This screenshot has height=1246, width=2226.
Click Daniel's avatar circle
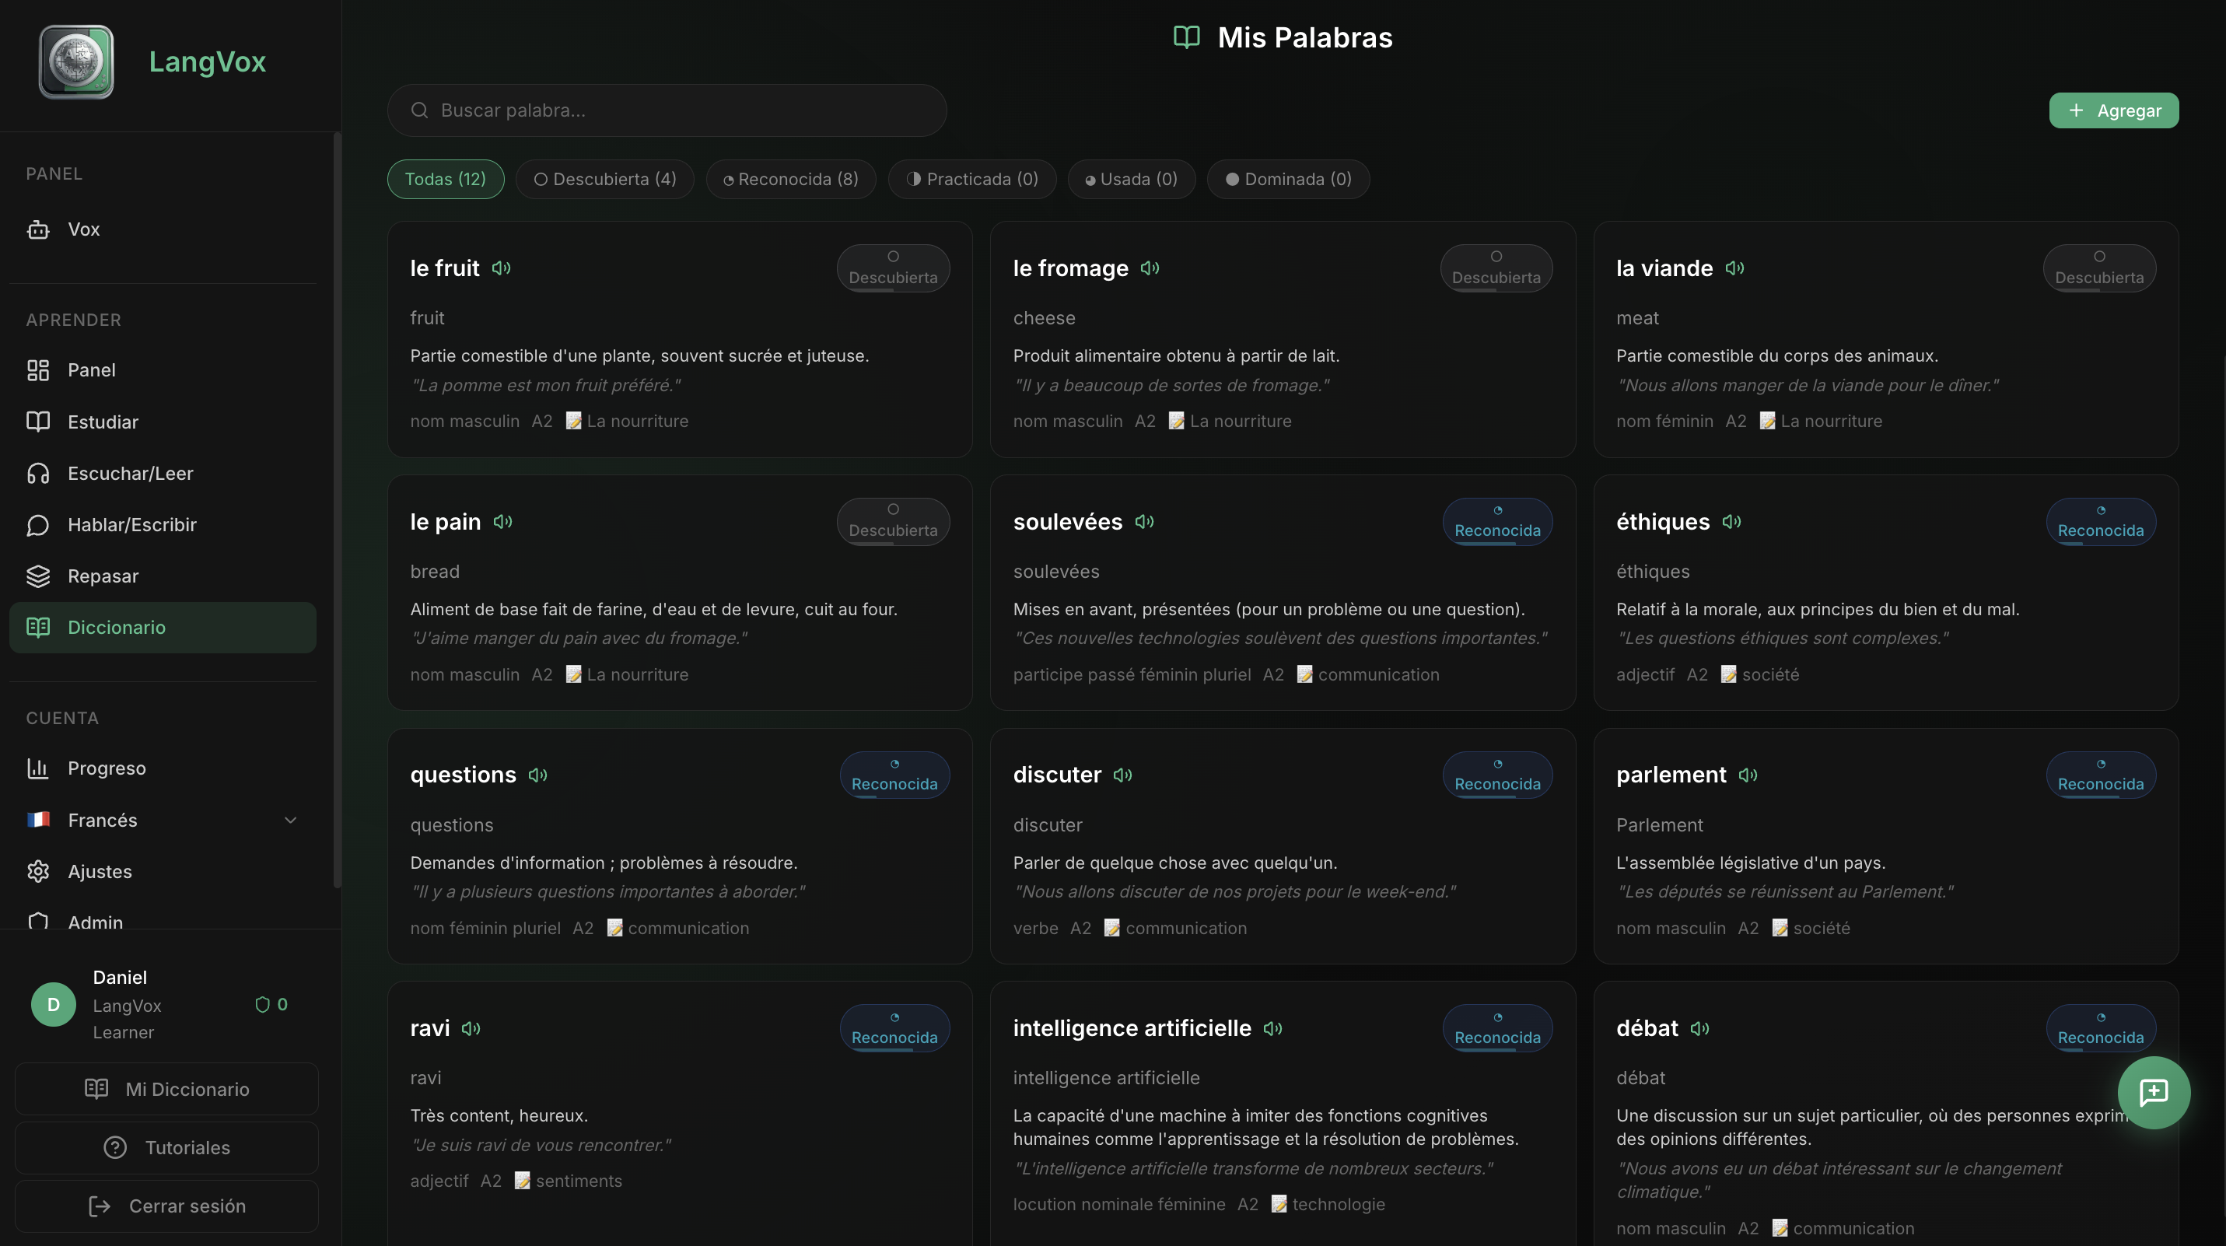click(54, 1004)
